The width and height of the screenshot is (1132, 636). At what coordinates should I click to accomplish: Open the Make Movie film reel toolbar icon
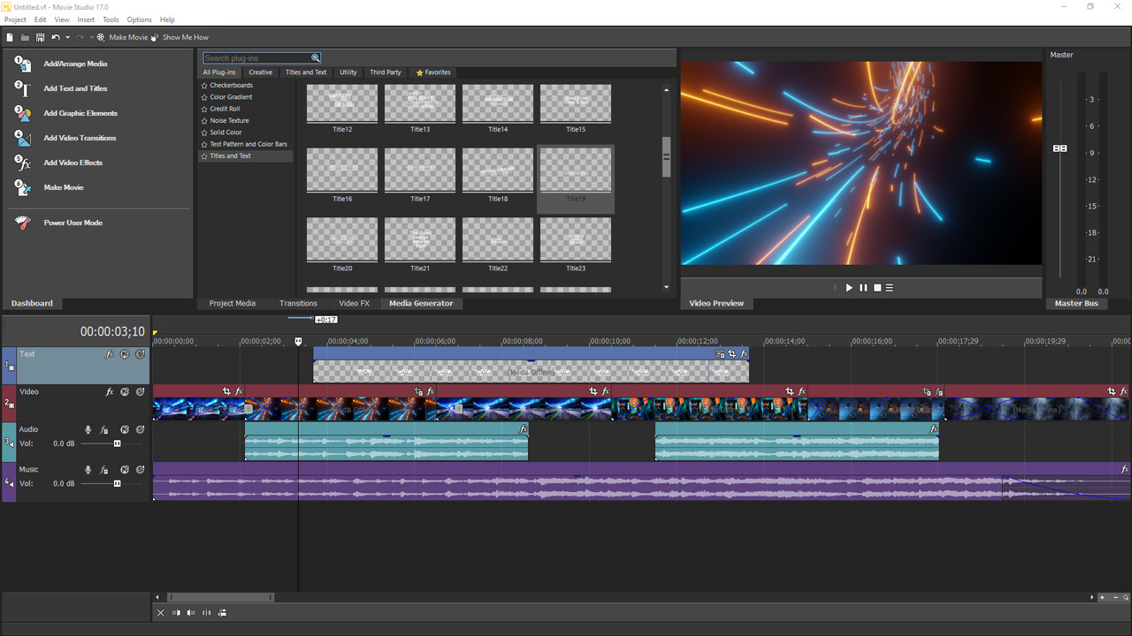101,37
